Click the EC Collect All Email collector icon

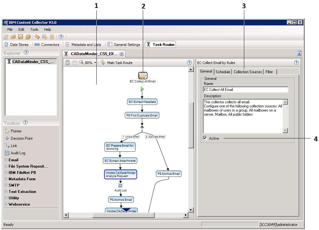click(142, 75)
